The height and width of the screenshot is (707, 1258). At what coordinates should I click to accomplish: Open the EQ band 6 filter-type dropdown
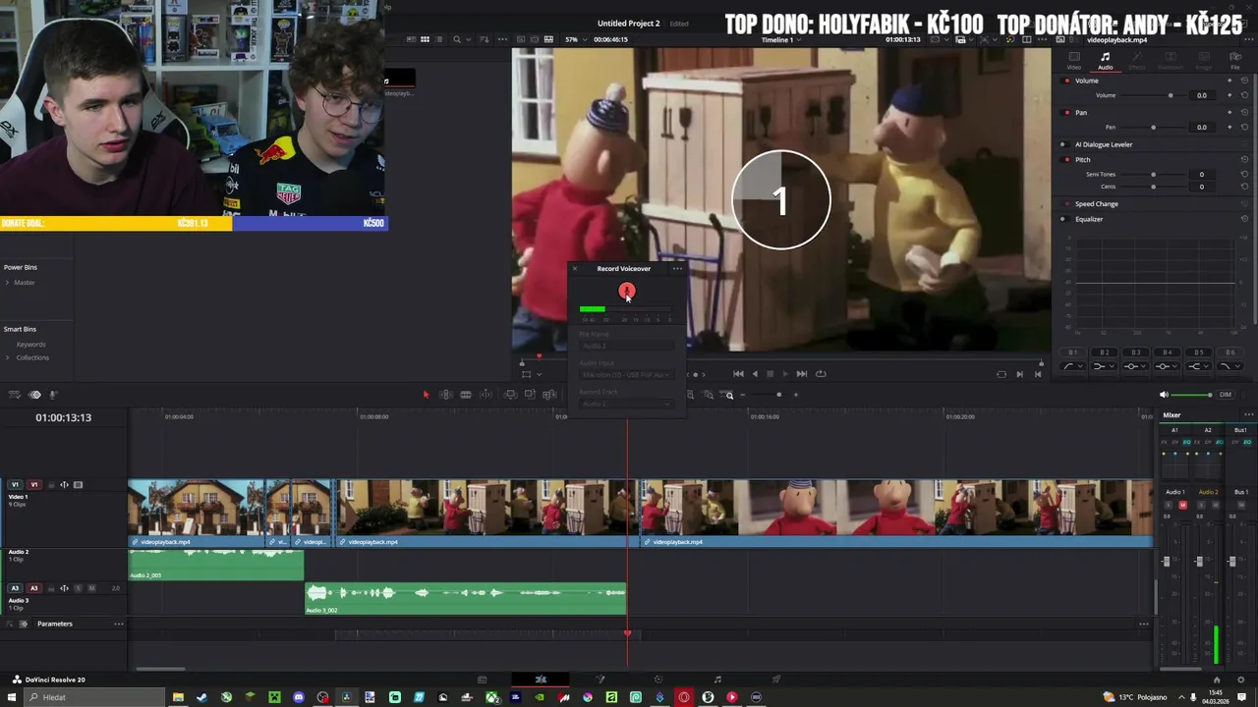click(x=1229, y=366)
